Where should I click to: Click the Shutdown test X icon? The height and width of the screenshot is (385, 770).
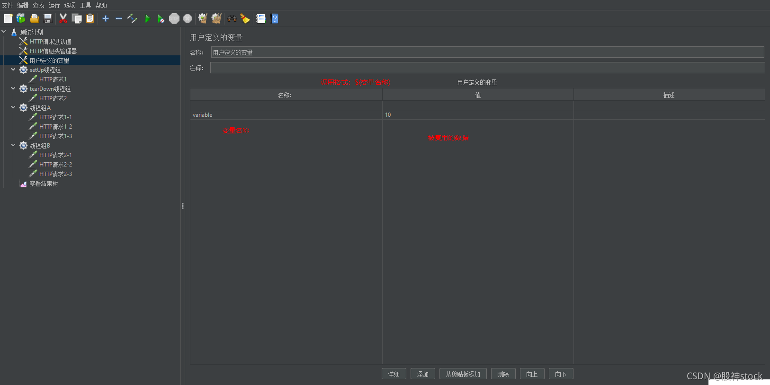188,18
